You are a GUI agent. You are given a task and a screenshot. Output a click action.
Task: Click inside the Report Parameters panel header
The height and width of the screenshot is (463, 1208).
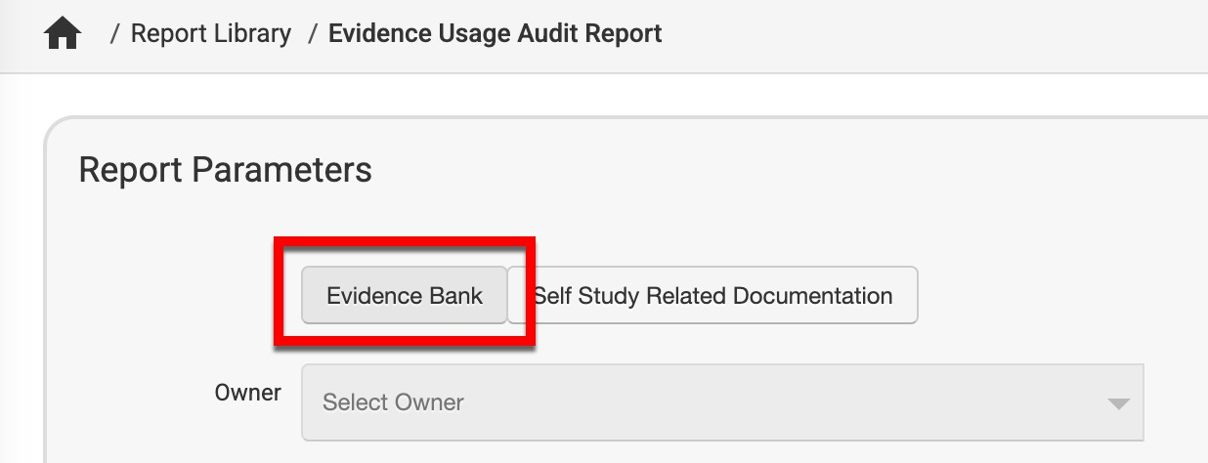click(x=225, y=169)
